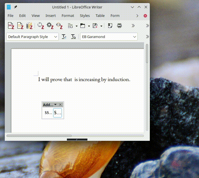The width and height of the screenshot is (199, 178).
Task: Click Zotero Add/Edit Citation icon
Action: point(11,26)
